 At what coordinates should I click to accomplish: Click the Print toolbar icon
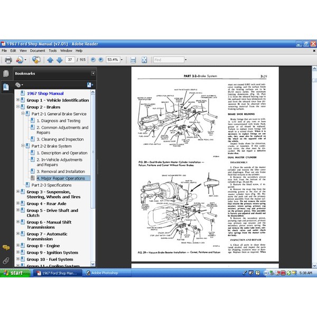point(8,60)
